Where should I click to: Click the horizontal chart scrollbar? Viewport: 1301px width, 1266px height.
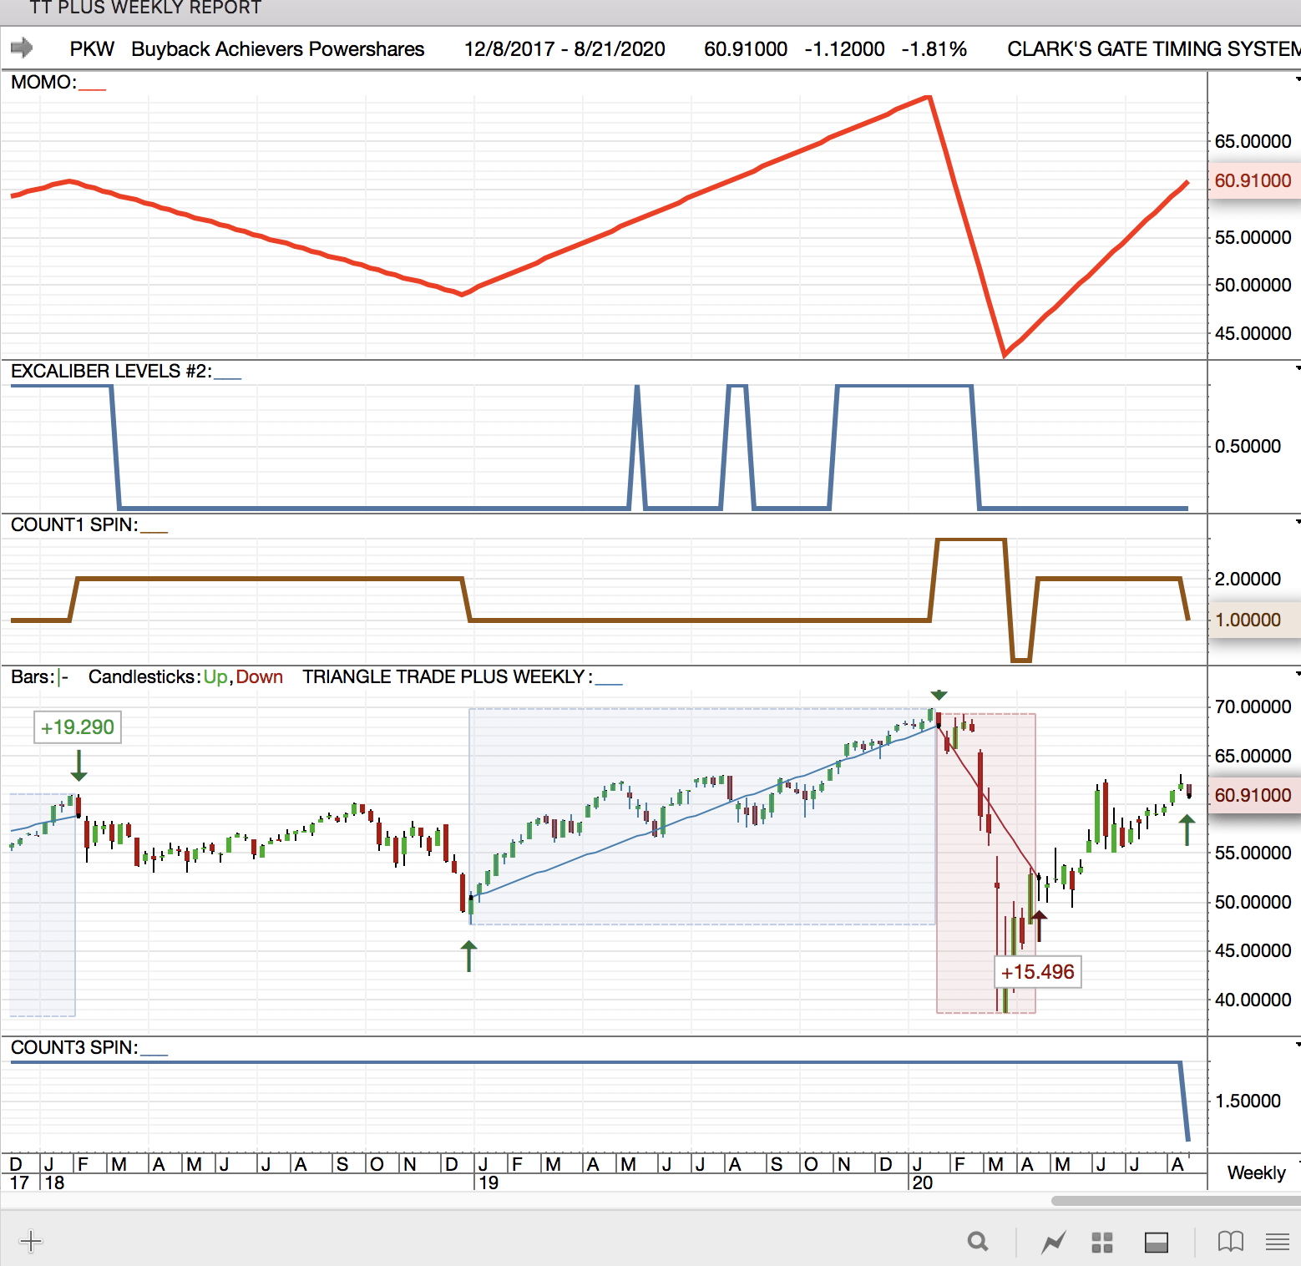pyautogui.click(x=1176, y=1201)
